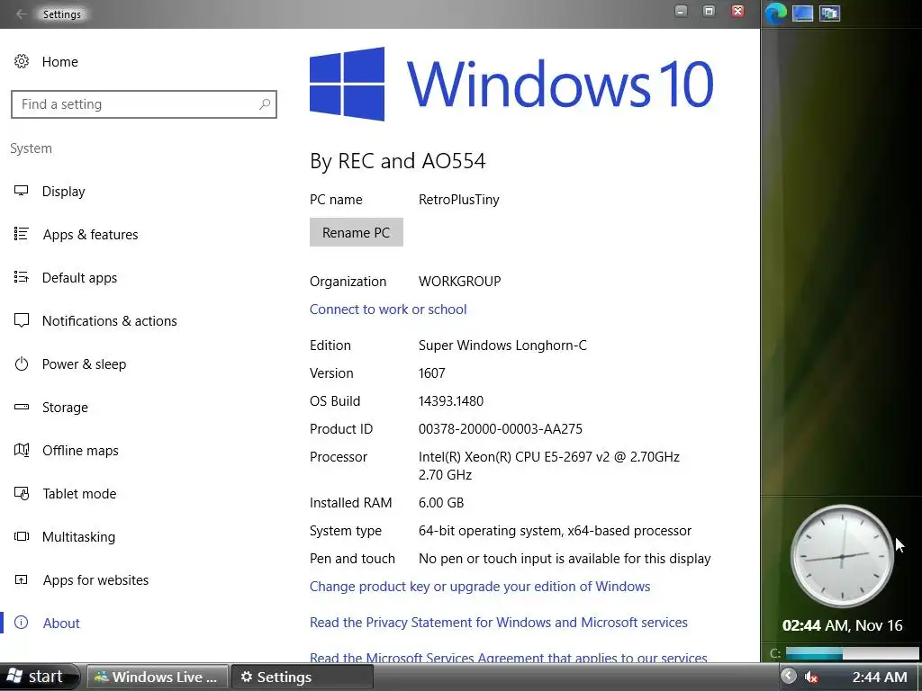Click the Home gear icon
The height and width of the screenshot is (691, 922).
click(x=22, y=61)
